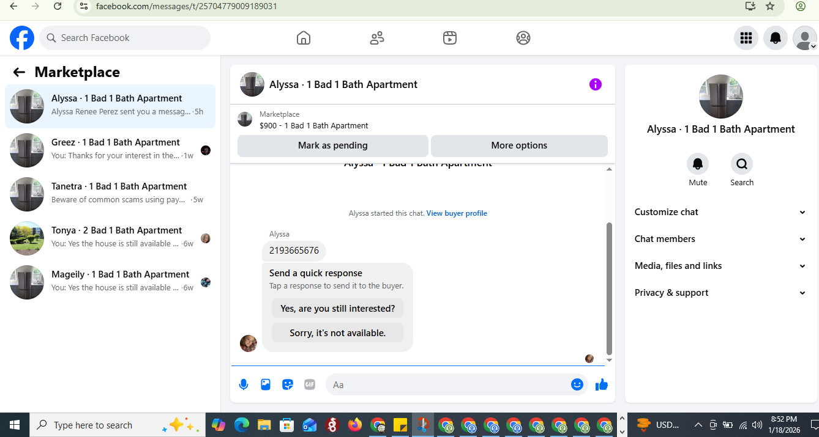Open Greez 1 Bad 1 Bath conversation
This screenshot has height=437, width=819.
click(110, 150)
